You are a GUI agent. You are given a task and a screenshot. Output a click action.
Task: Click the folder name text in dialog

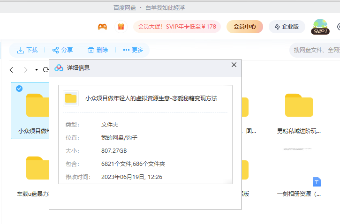(151, 98)
